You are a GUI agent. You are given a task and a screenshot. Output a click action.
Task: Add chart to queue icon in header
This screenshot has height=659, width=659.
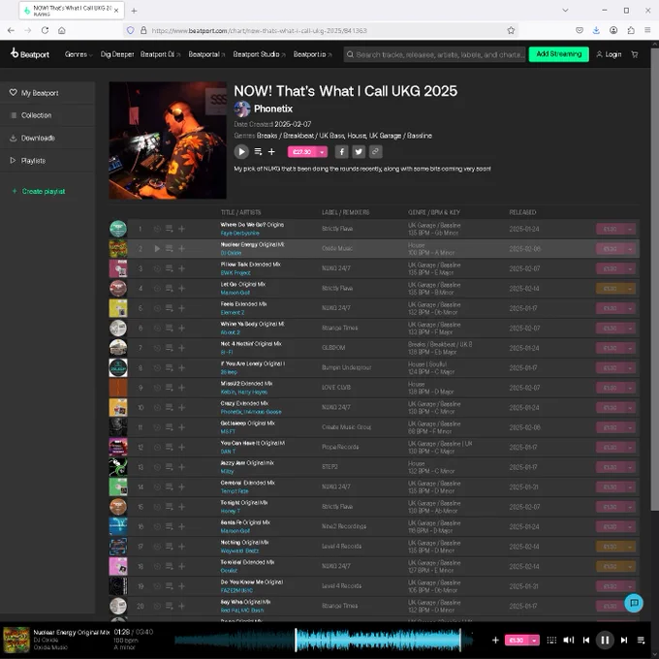[258, 152]
